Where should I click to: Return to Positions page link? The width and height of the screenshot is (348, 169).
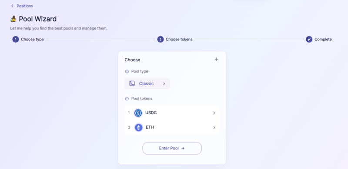click(25, 6)
